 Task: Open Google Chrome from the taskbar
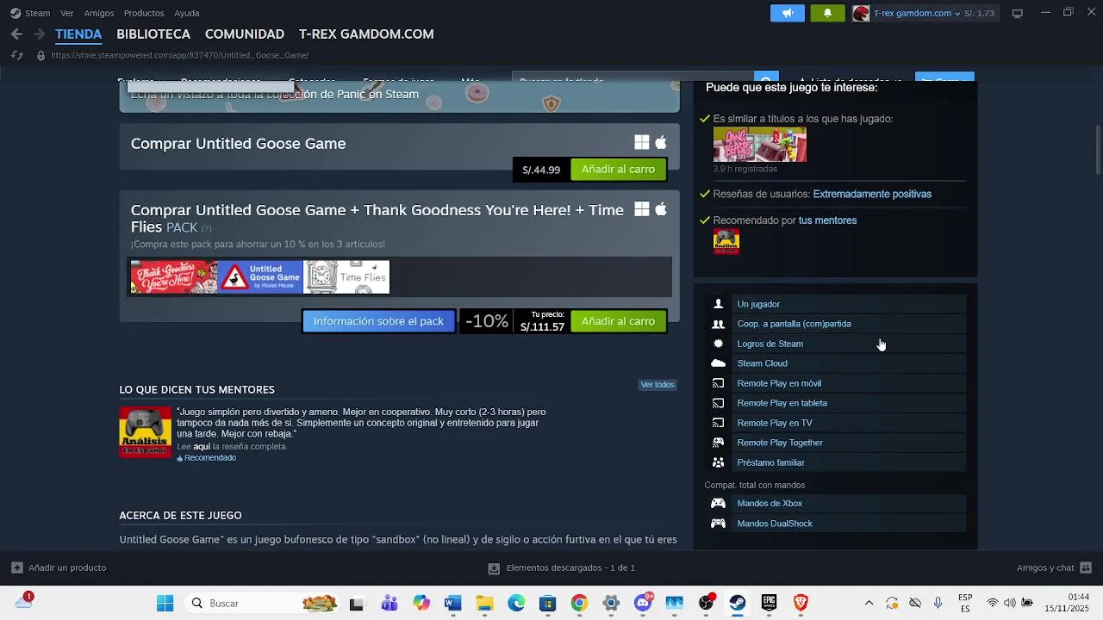pos(579,604)
